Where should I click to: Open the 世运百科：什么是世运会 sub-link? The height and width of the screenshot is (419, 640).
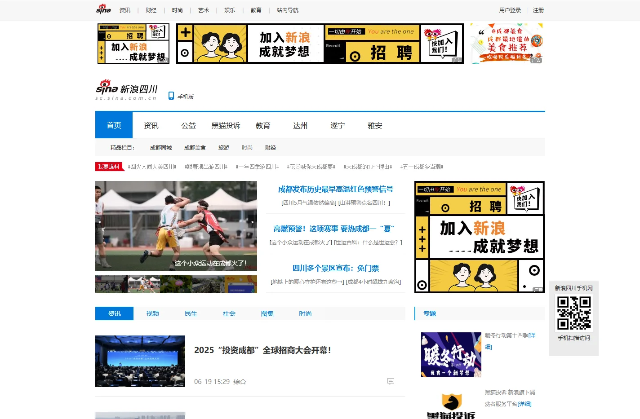point(368,242)
